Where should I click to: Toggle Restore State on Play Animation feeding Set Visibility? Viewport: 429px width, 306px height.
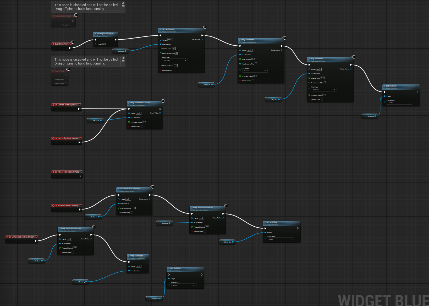click(322, 100)
